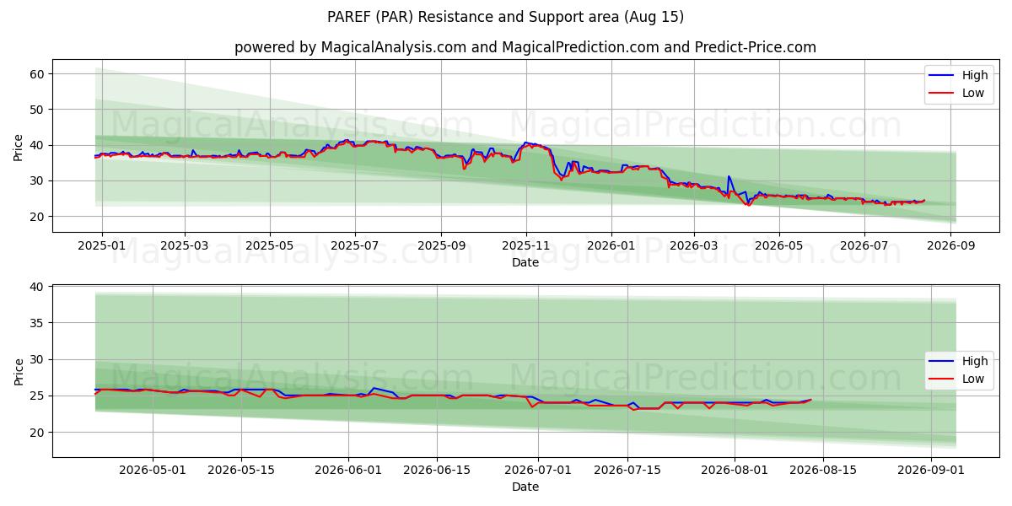Click the '2026-08-01' date tick
This screenshot has height=506, width=1012.
point(734,471)
